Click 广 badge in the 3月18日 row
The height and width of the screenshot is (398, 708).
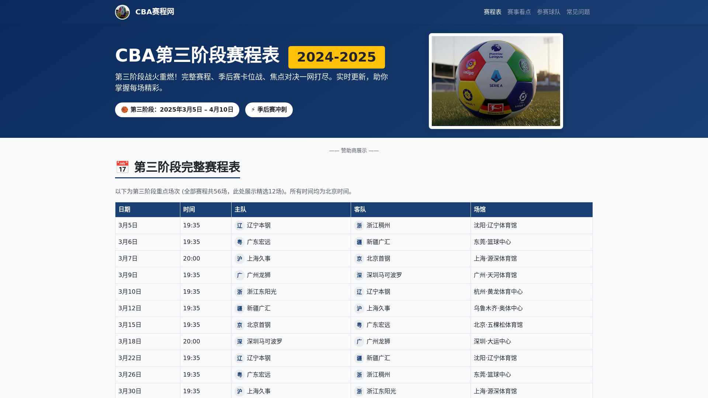[359, 342]
